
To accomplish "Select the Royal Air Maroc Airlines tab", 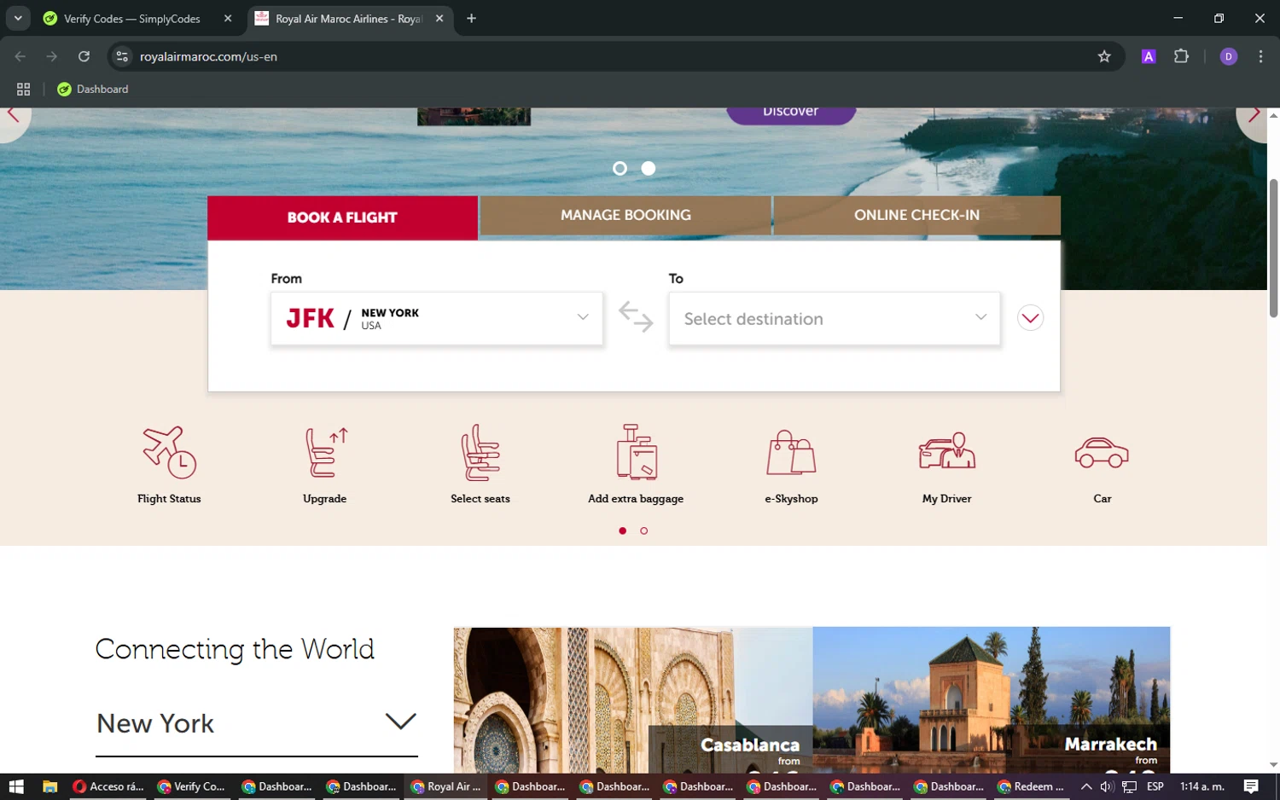I will point(348,19).
